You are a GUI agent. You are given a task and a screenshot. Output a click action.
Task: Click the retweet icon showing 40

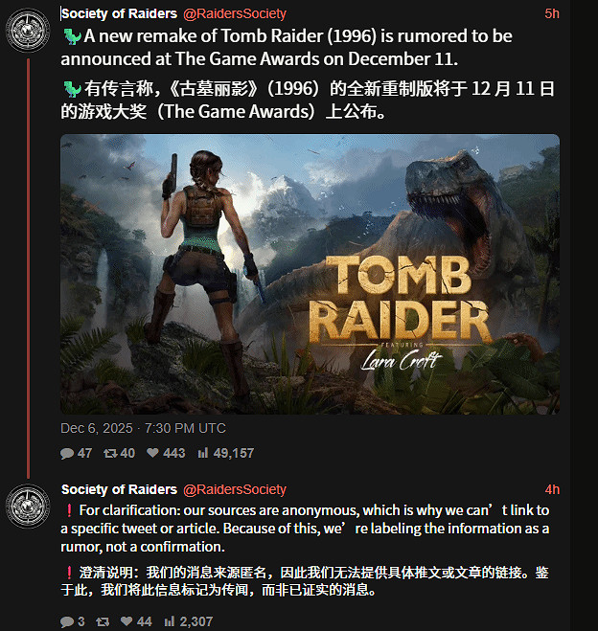pyautogui.click(x=110, y=454)
